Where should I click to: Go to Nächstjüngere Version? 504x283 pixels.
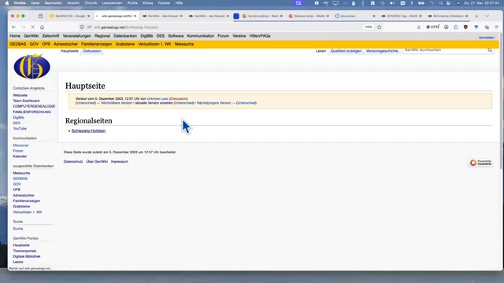(x=214, y=103)
